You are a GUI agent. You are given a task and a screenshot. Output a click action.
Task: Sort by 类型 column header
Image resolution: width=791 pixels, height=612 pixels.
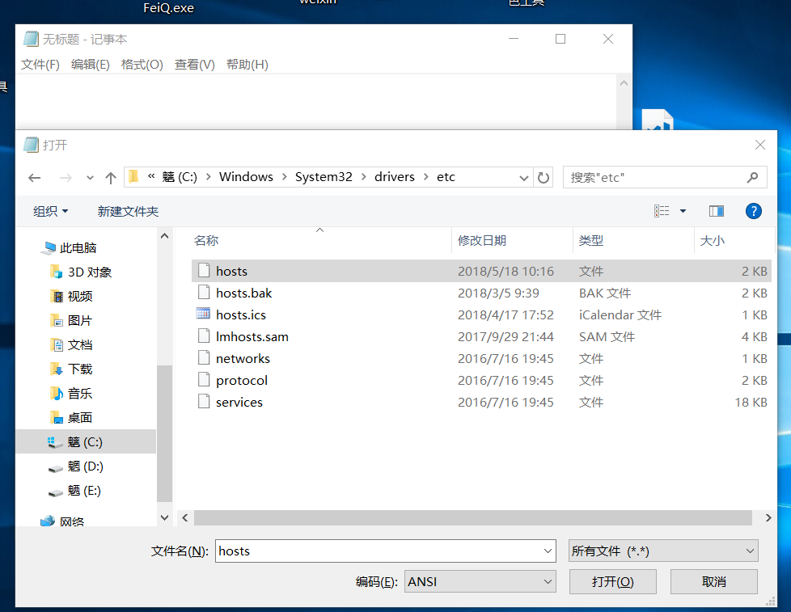pos(590,240)
